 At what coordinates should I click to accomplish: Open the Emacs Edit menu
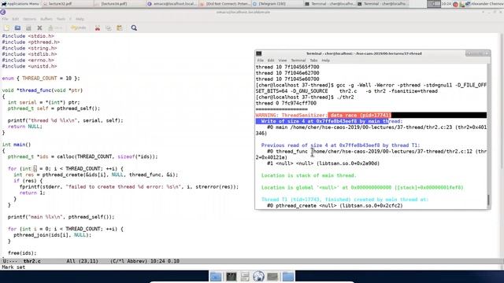point(16,19)
